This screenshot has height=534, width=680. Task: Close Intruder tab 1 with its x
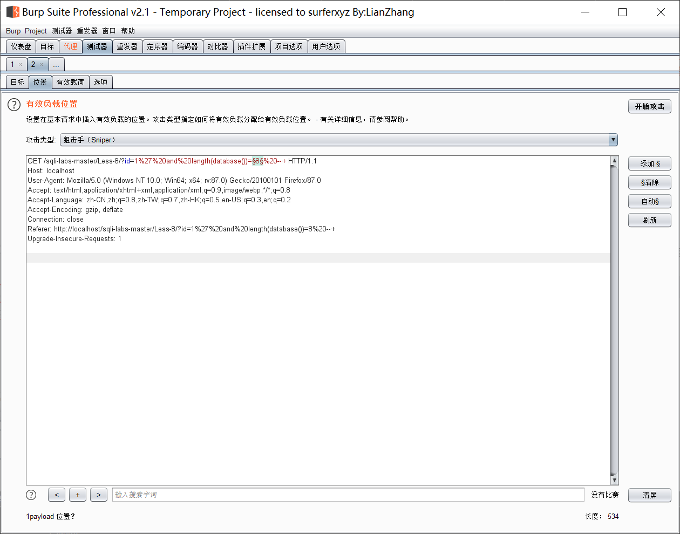pos(21,65)
